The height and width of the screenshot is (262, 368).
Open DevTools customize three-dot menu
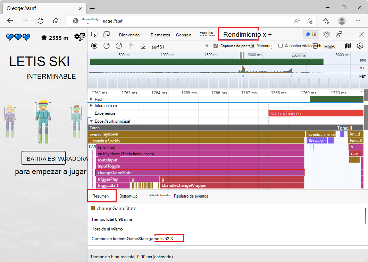(x=350, y=34)
